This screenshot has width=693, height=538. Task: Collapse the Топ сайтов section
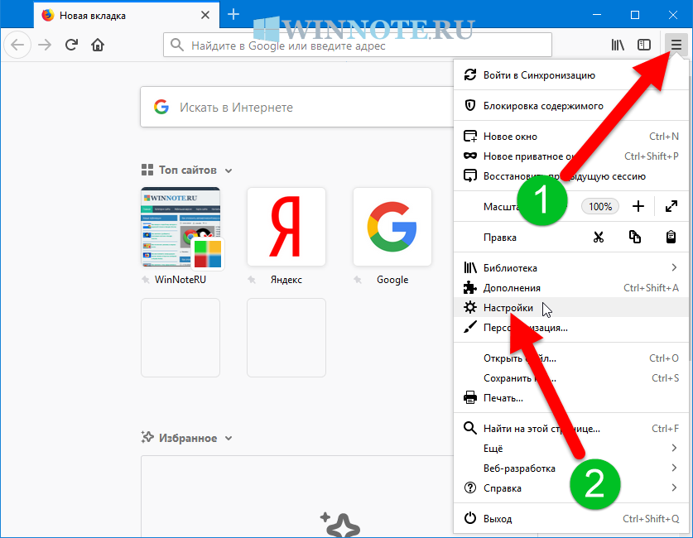(229, 171)
